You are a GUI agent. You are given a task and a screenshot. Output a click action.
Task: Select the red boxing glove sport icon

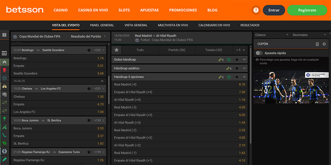[5, 70]
